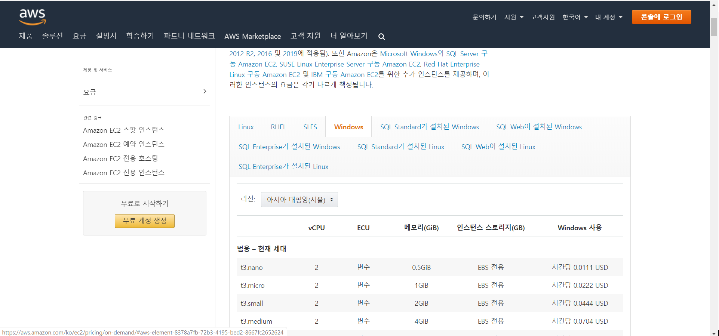
Task: Click the 무료 계정 생성 button
Action: point(144,221)
